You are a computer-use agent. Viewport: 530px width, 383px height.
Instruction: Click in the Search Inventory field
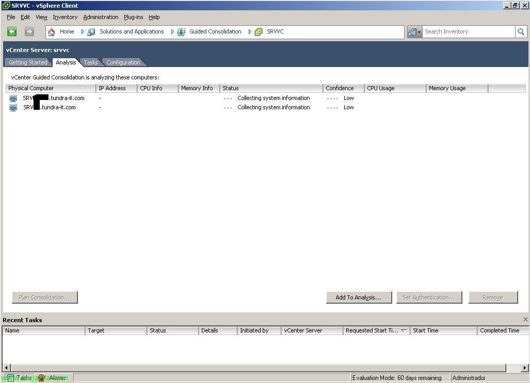pos(469,32)
